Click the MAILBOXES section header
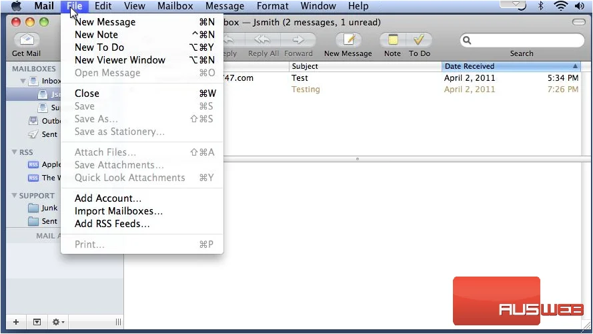This screenshot has width=593, height=334. click(x=33, y=69)
